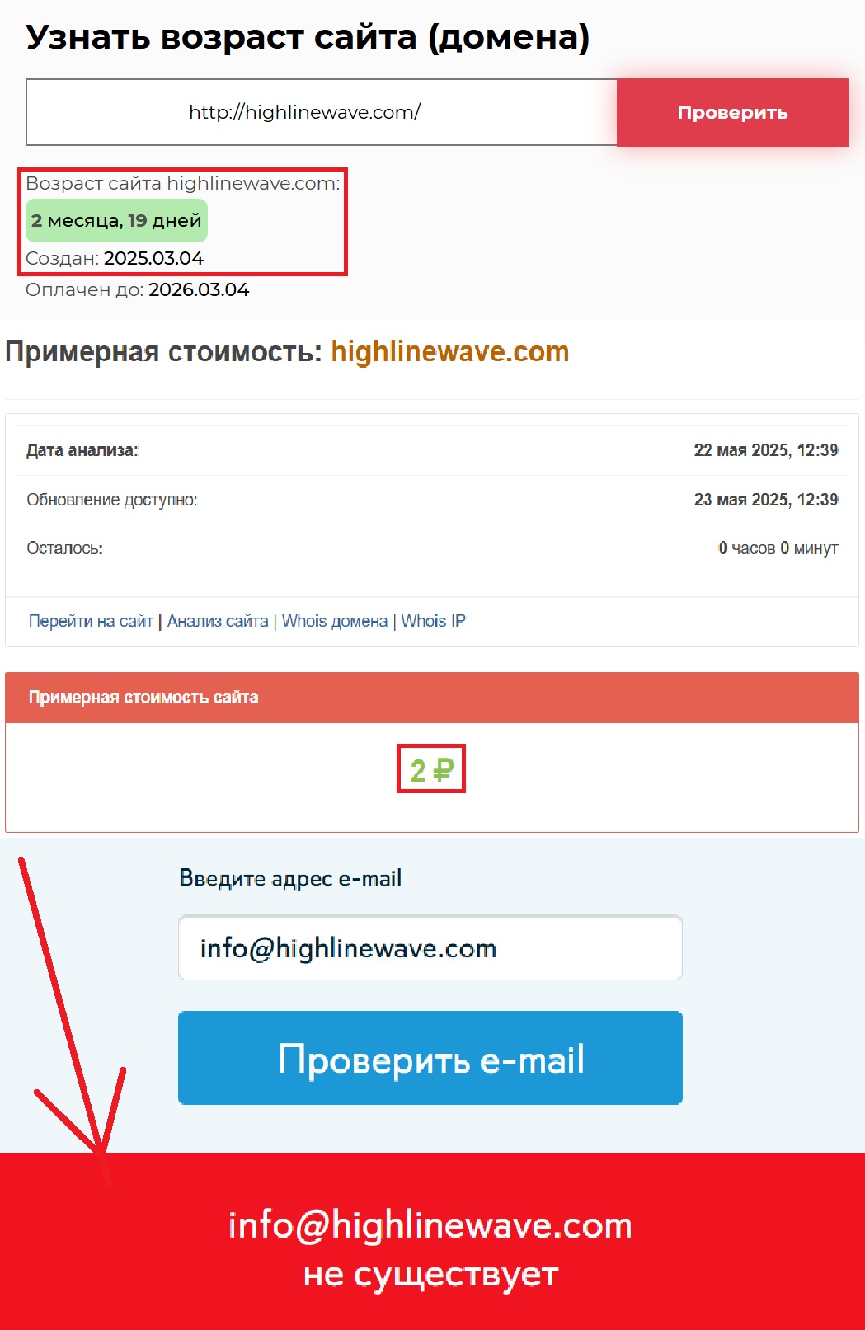Select the Оплачен до date 2026.03.04

tap(199, 289)
